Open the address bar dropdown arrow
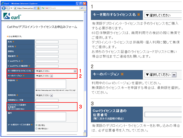183x138 pixels. [35, 8]
